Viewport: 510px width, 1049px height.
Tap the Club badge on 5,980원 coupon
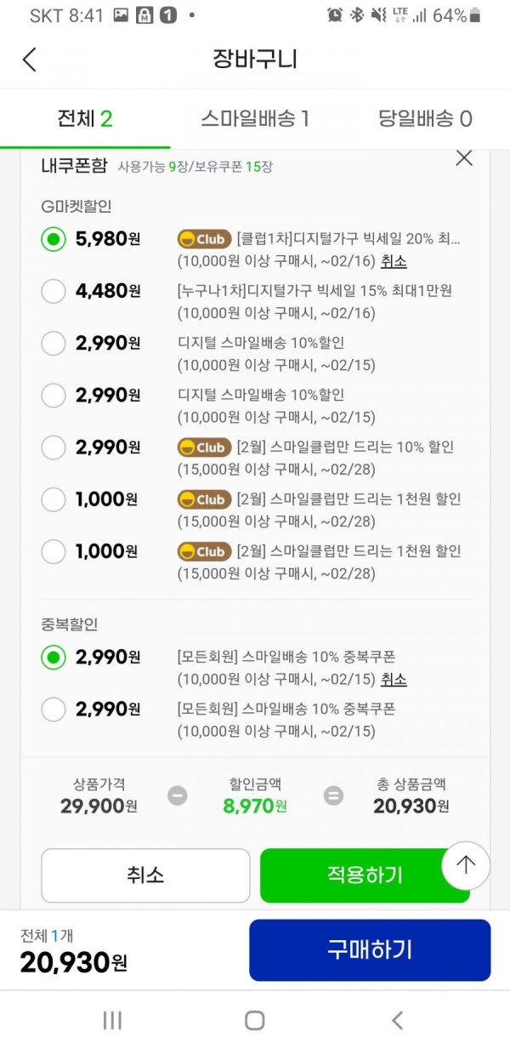coord(204,239)
